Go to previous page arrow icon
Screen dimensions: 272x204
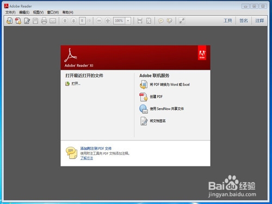tap(65, 21)
